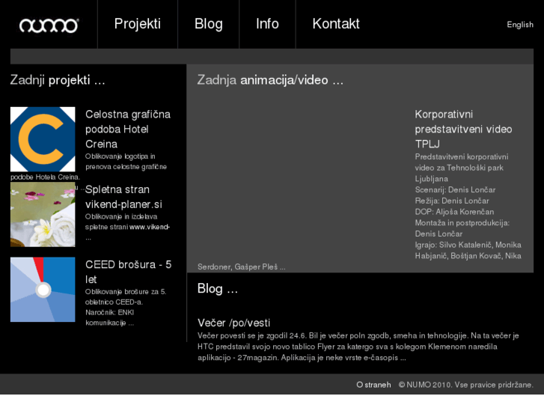
Task: Open the Kontakt menu item
Action: 336,24
